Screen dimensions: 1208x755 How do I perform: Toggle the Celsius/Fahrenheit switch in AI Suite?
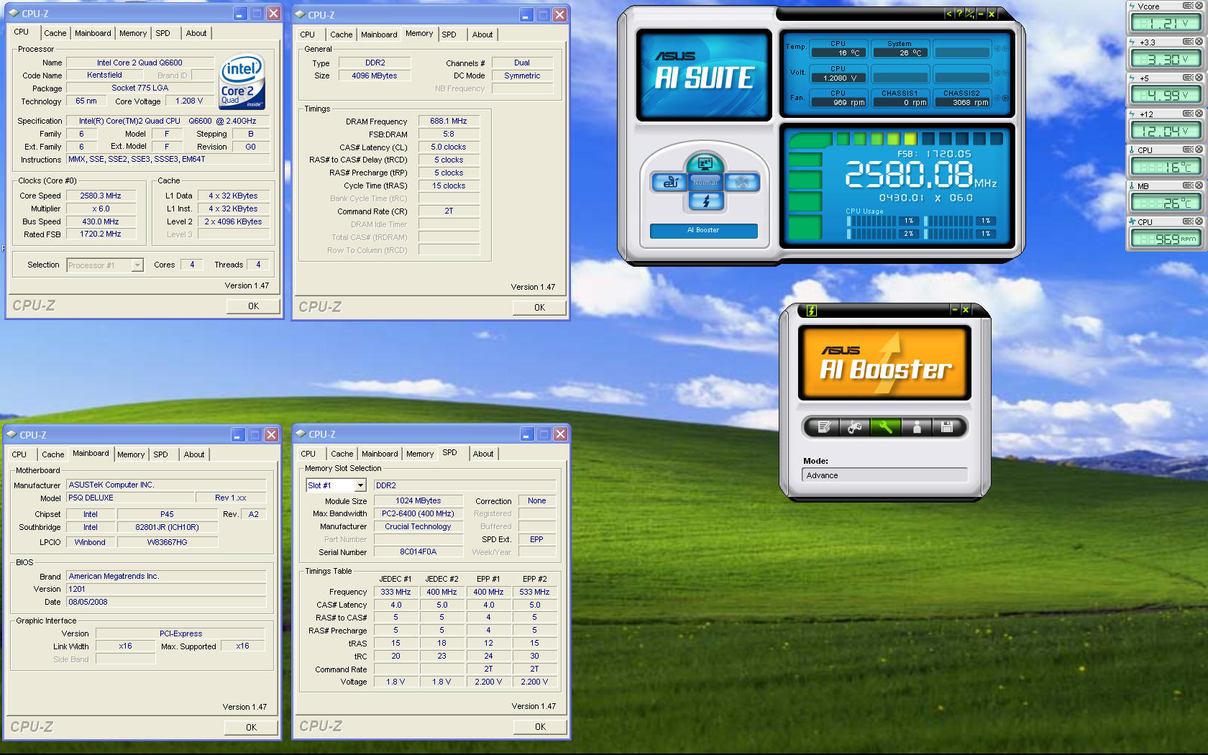(970, 14)
